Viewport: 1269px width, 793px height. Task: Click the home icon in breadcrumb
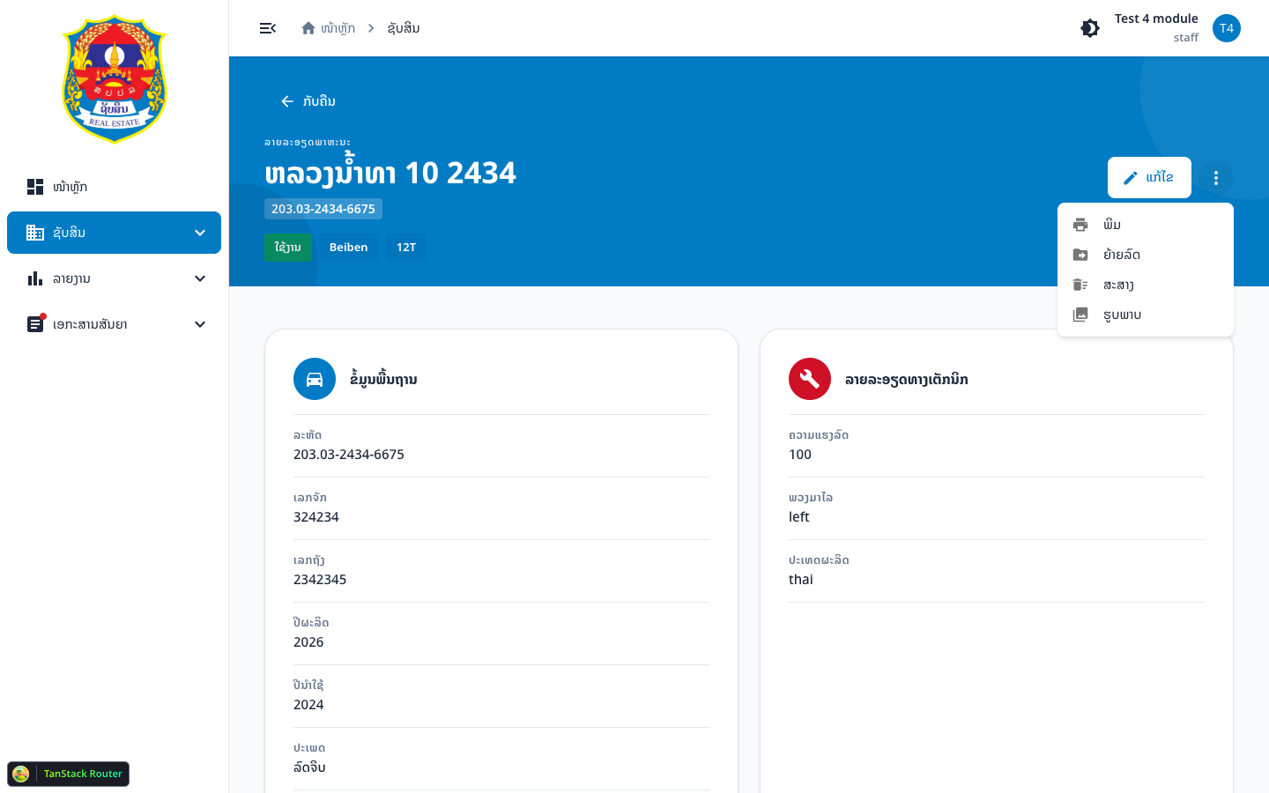[x=308, y=28]
